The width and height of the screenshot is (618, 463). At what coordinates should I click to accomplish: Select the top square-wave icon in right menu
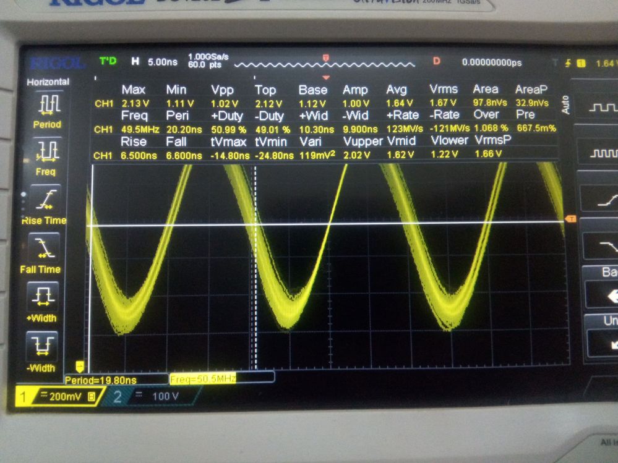[603, 108]
